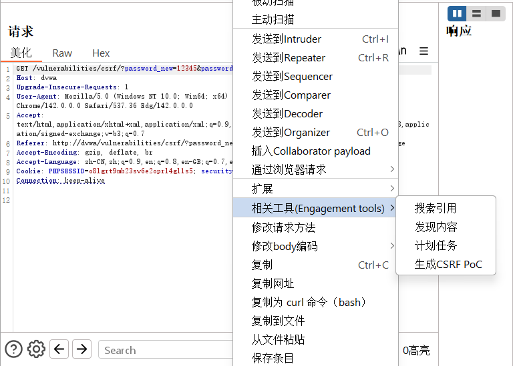Click the Accept-Encoding header line
The height and width of the screenshot is (366, 513).
point(84,152)
